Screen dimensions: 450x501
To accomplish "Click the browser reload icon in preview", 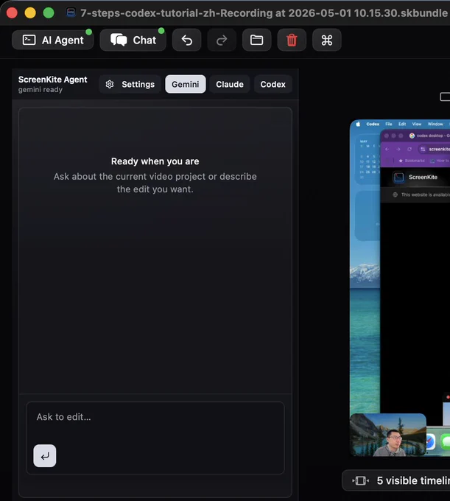I will [x=409, y=150].
